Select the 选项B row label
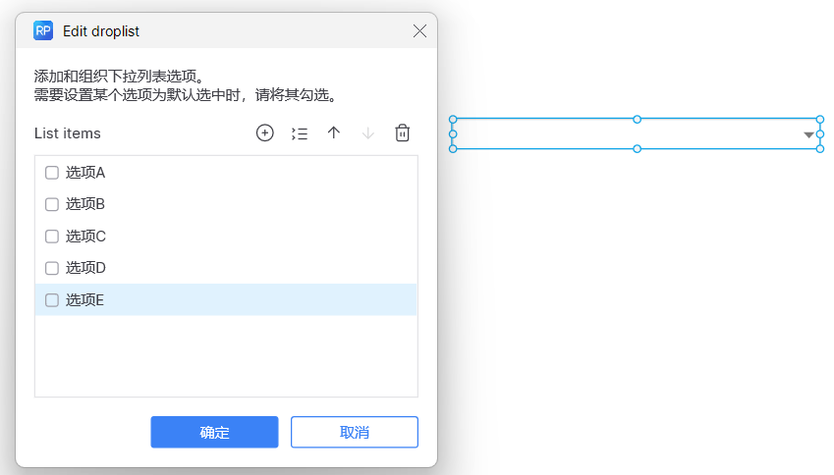 coord(85,204)
